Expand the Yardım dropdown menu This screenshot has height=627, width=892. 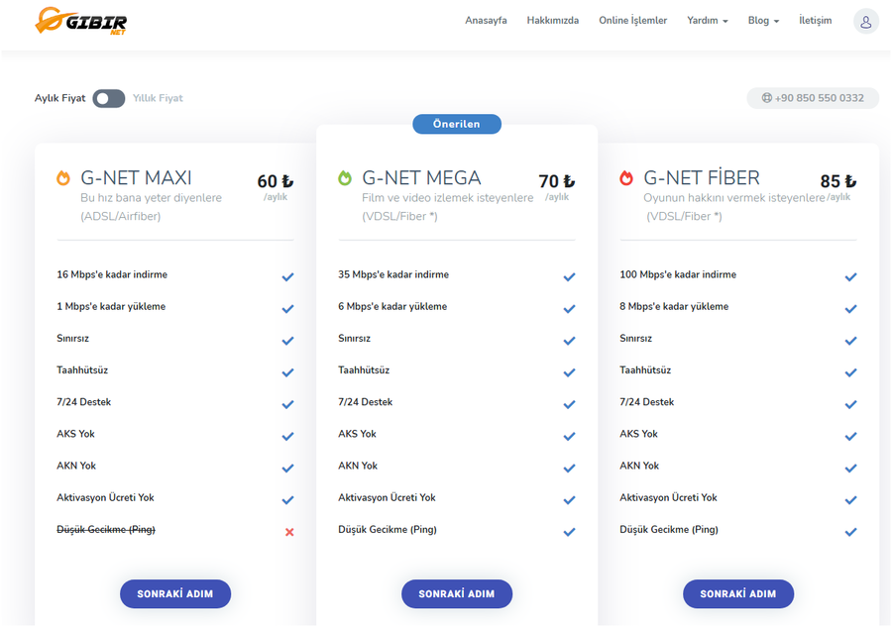click(x=707, y=21)
